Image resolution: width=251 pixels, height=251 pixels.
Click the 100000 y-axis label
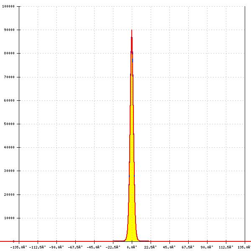(8, 6)
